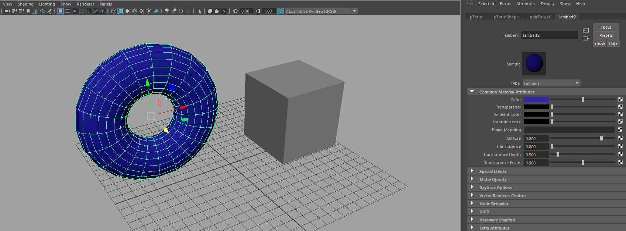Click the Image Plane icon
The width and height of the screenshot is (626, 231).
[35, 11]
